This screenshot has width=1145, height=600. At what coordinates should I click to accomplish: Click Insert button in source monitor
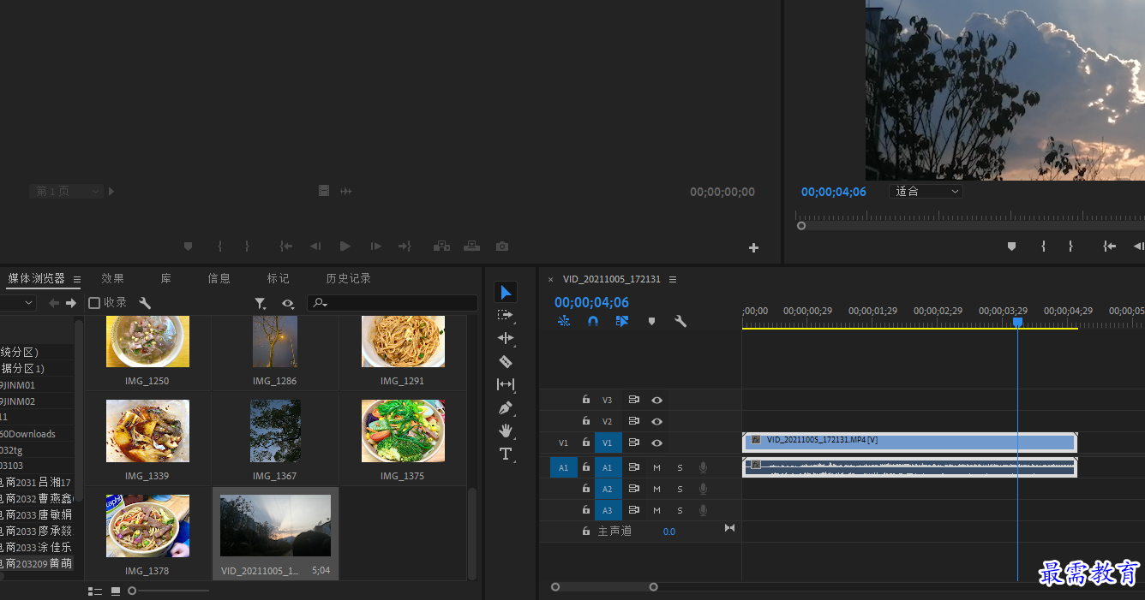point(441,247)
